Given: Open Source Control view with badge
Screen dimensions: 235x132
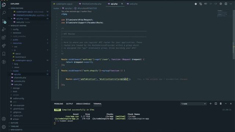Looking at the screenshot, I should (4, 21).
